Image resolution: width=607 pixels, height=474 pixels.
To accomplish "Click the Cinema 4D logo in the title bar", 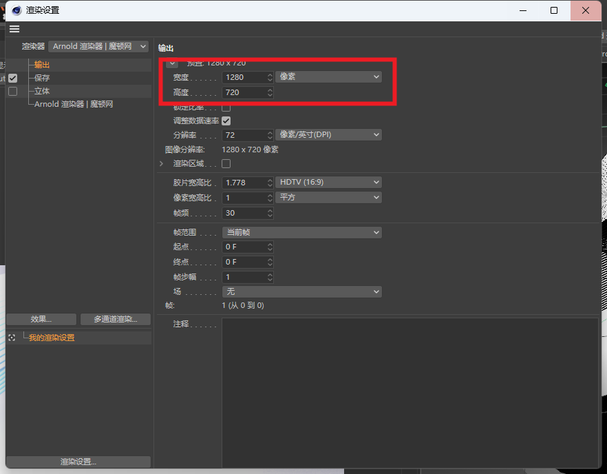I will point(15,10).
